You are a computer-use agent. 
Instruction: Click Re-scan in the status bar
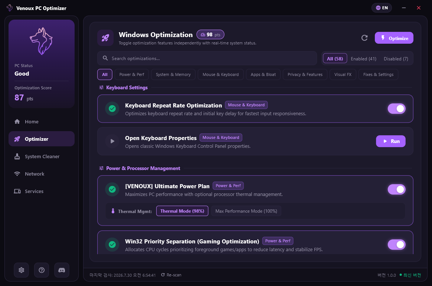[171, 275]
